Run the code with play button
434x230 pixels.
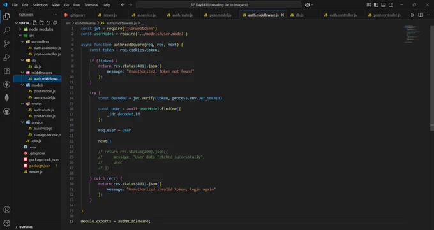(x=412, y=15)
